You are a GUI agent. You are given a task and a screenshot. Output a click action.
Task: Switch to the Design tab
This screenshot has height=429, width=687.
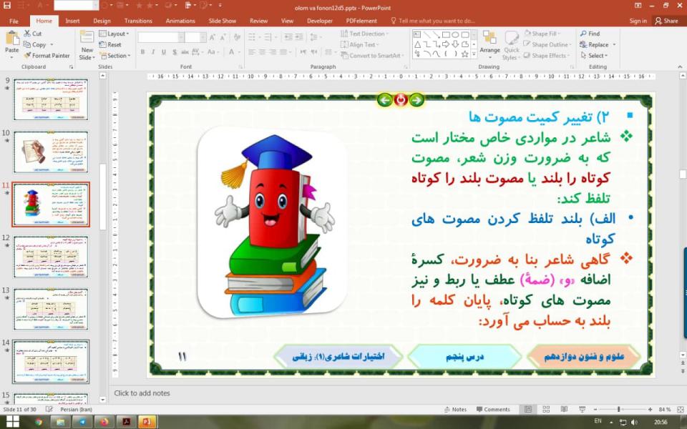(102, 21)
